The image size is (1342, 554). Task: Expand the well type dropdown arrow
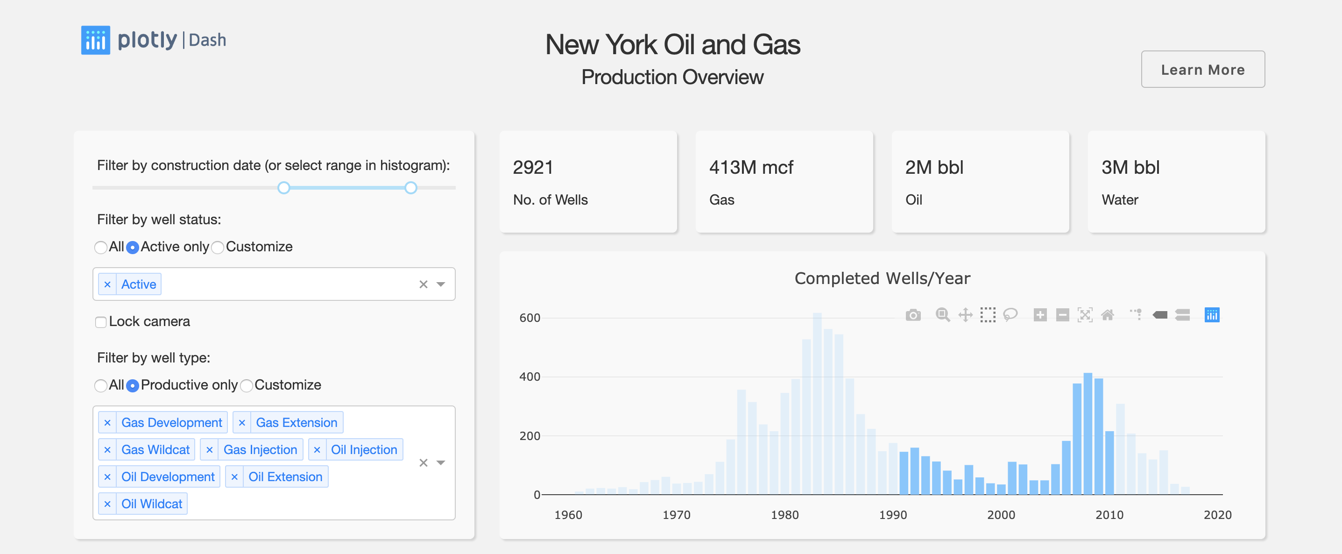(x=441, y=463)
